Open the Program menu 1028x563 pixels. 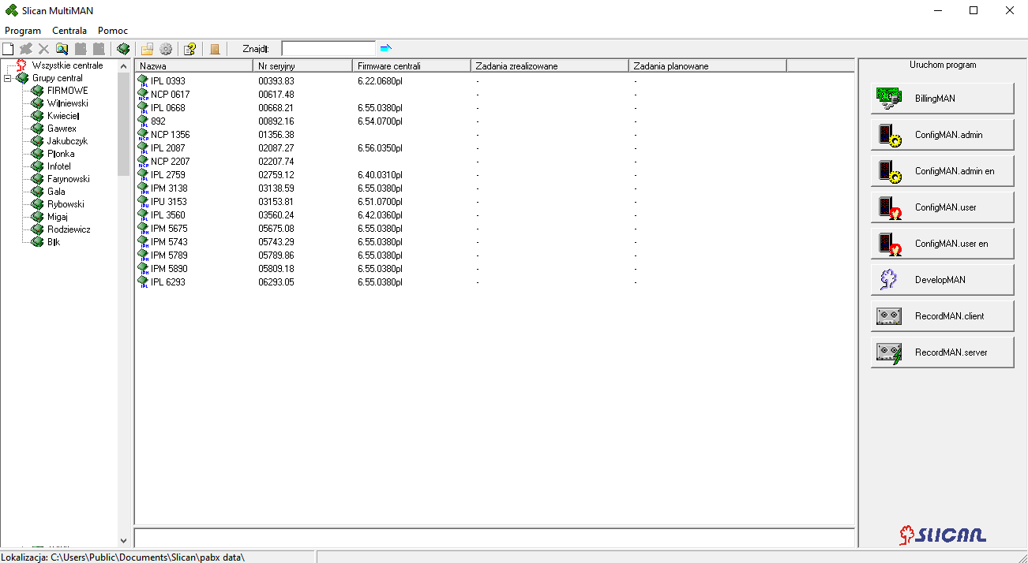(23, 31)
